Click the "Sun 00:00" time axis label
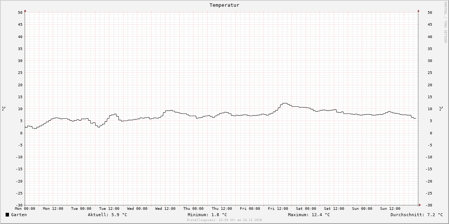The height and width of the screenshot is (224, 449). coord(362,209)
